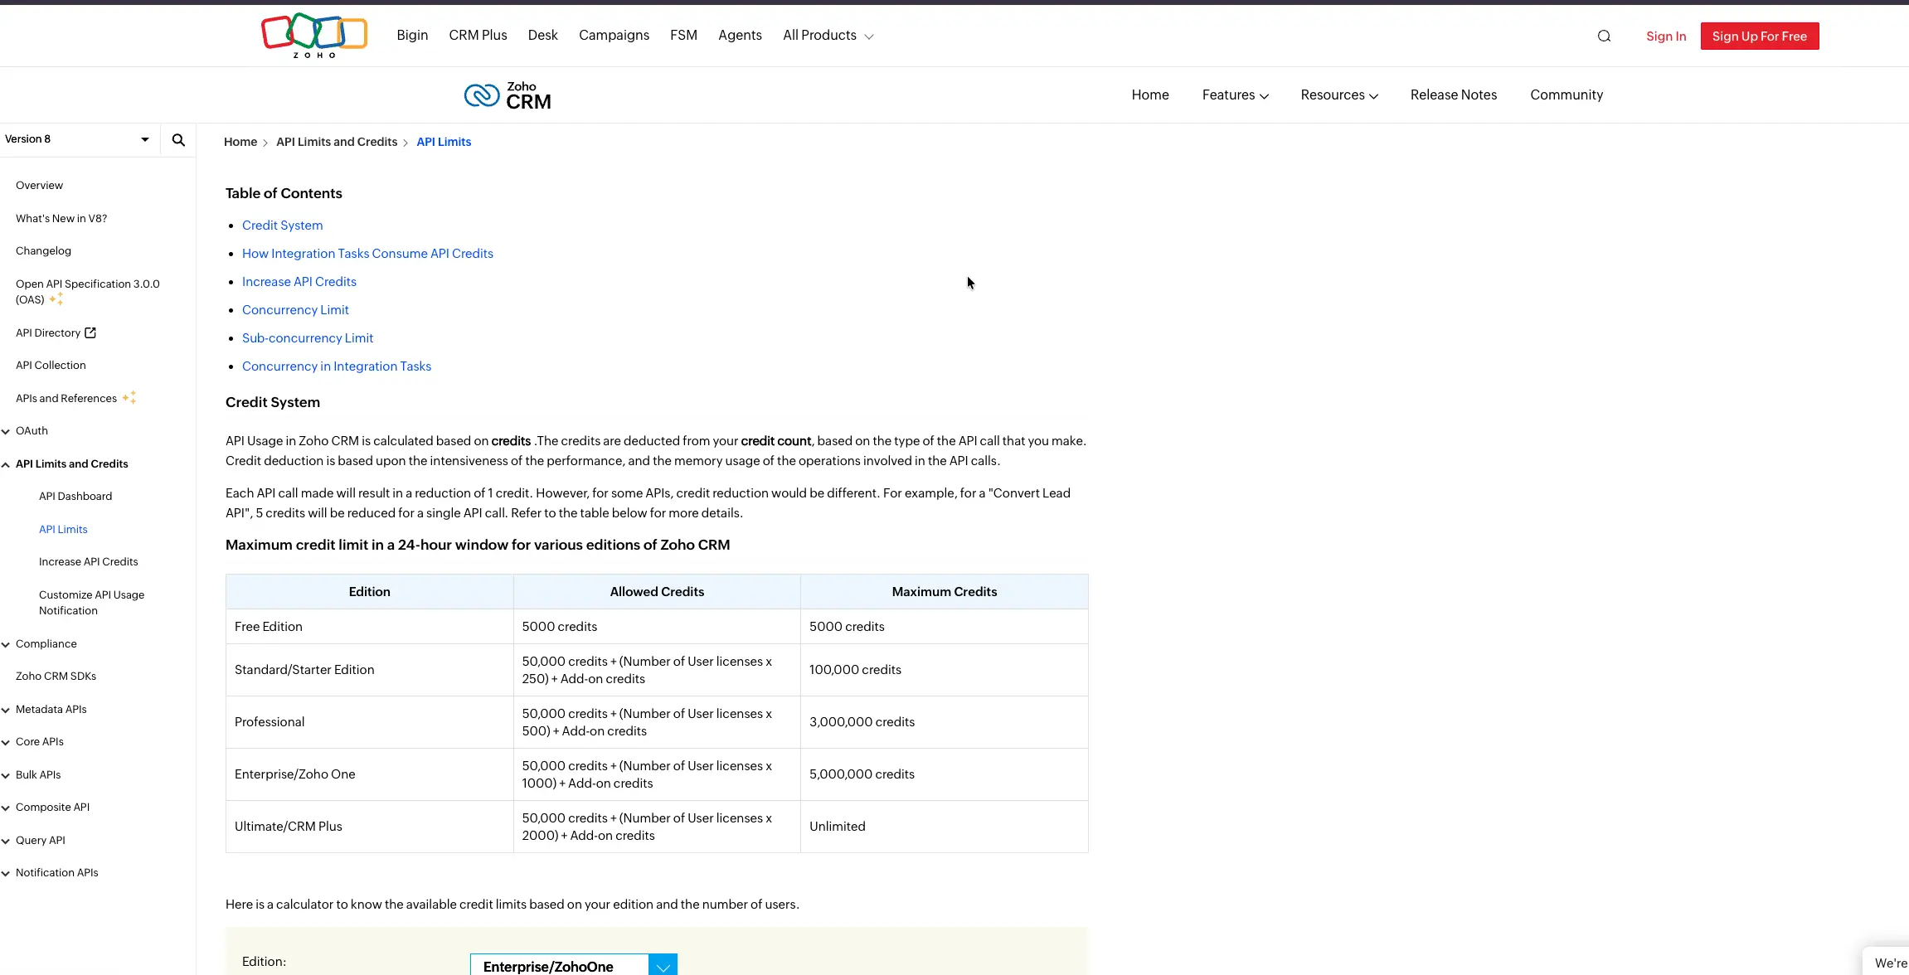Open Open API Specification 3.0.0 (OAS) page
This screenshot has height=975, width=1909.
(x=88, y=292)
